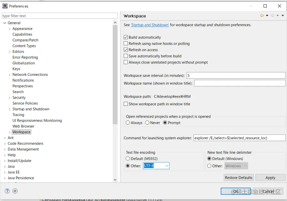Select Other text file encoding radio

[128, 166]
